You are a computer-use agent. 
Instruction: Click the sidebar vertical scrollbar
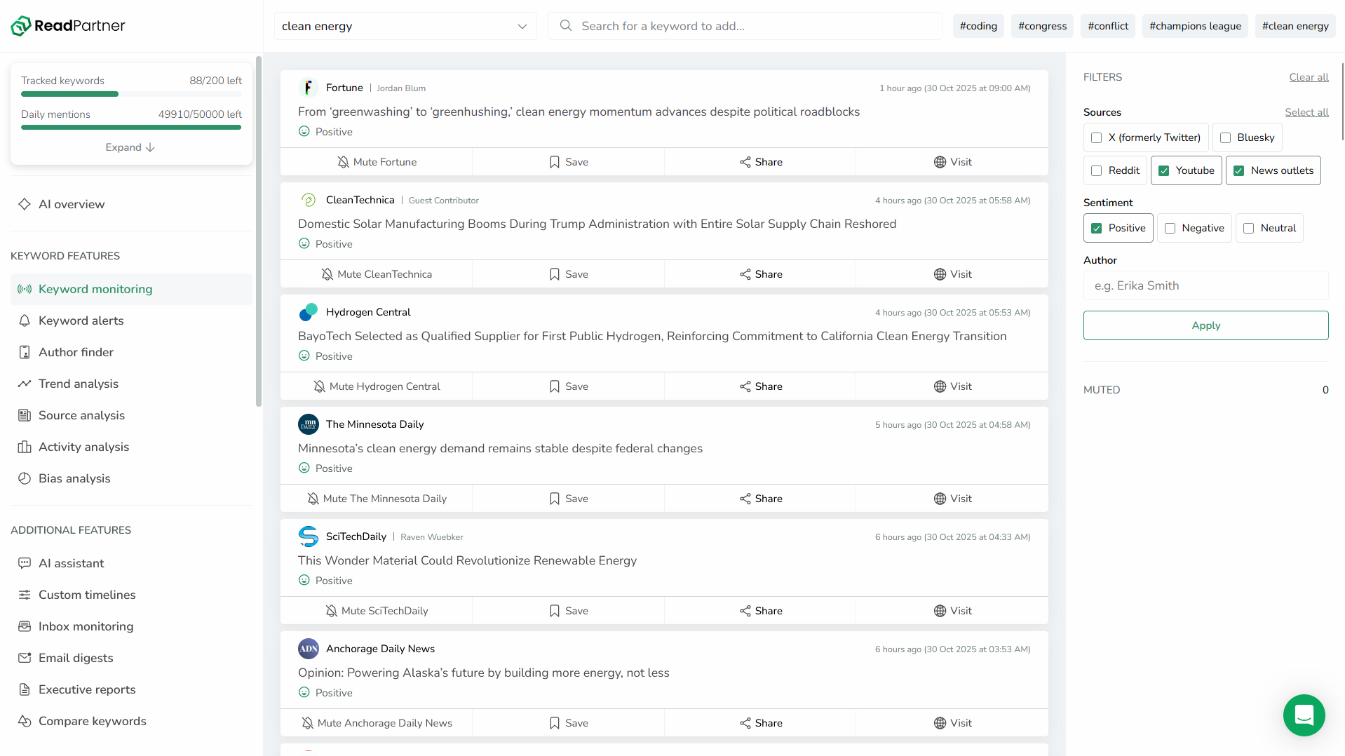click(x=259, y=231)
